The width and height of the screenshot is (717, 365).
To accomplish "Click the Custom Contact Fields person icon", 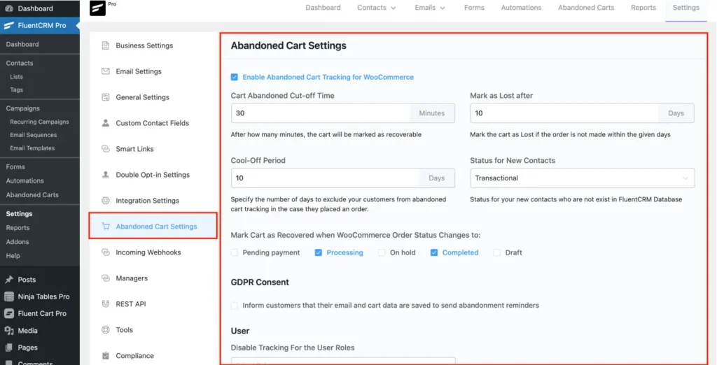I will pyautogui.click(x=106, y=123).
